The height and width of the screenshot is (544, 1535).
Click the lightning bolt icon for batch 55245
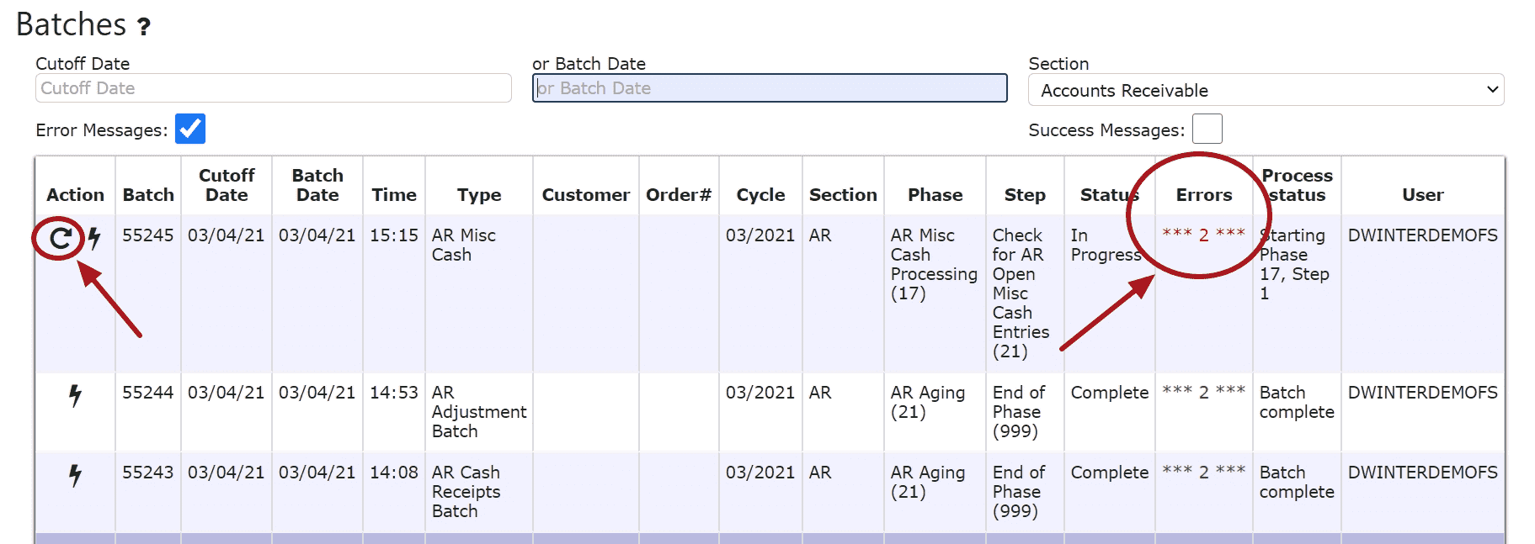click(94, 238)
